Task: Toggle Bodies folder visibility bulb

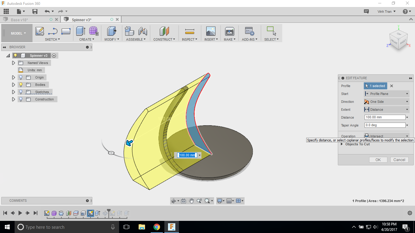Action: coord(21,85)
